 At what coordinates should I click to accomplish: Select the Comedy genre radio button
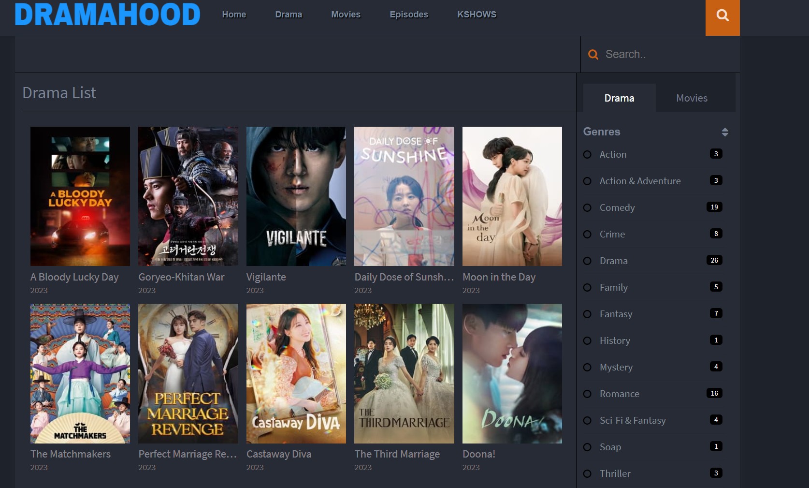click(587, 208)
